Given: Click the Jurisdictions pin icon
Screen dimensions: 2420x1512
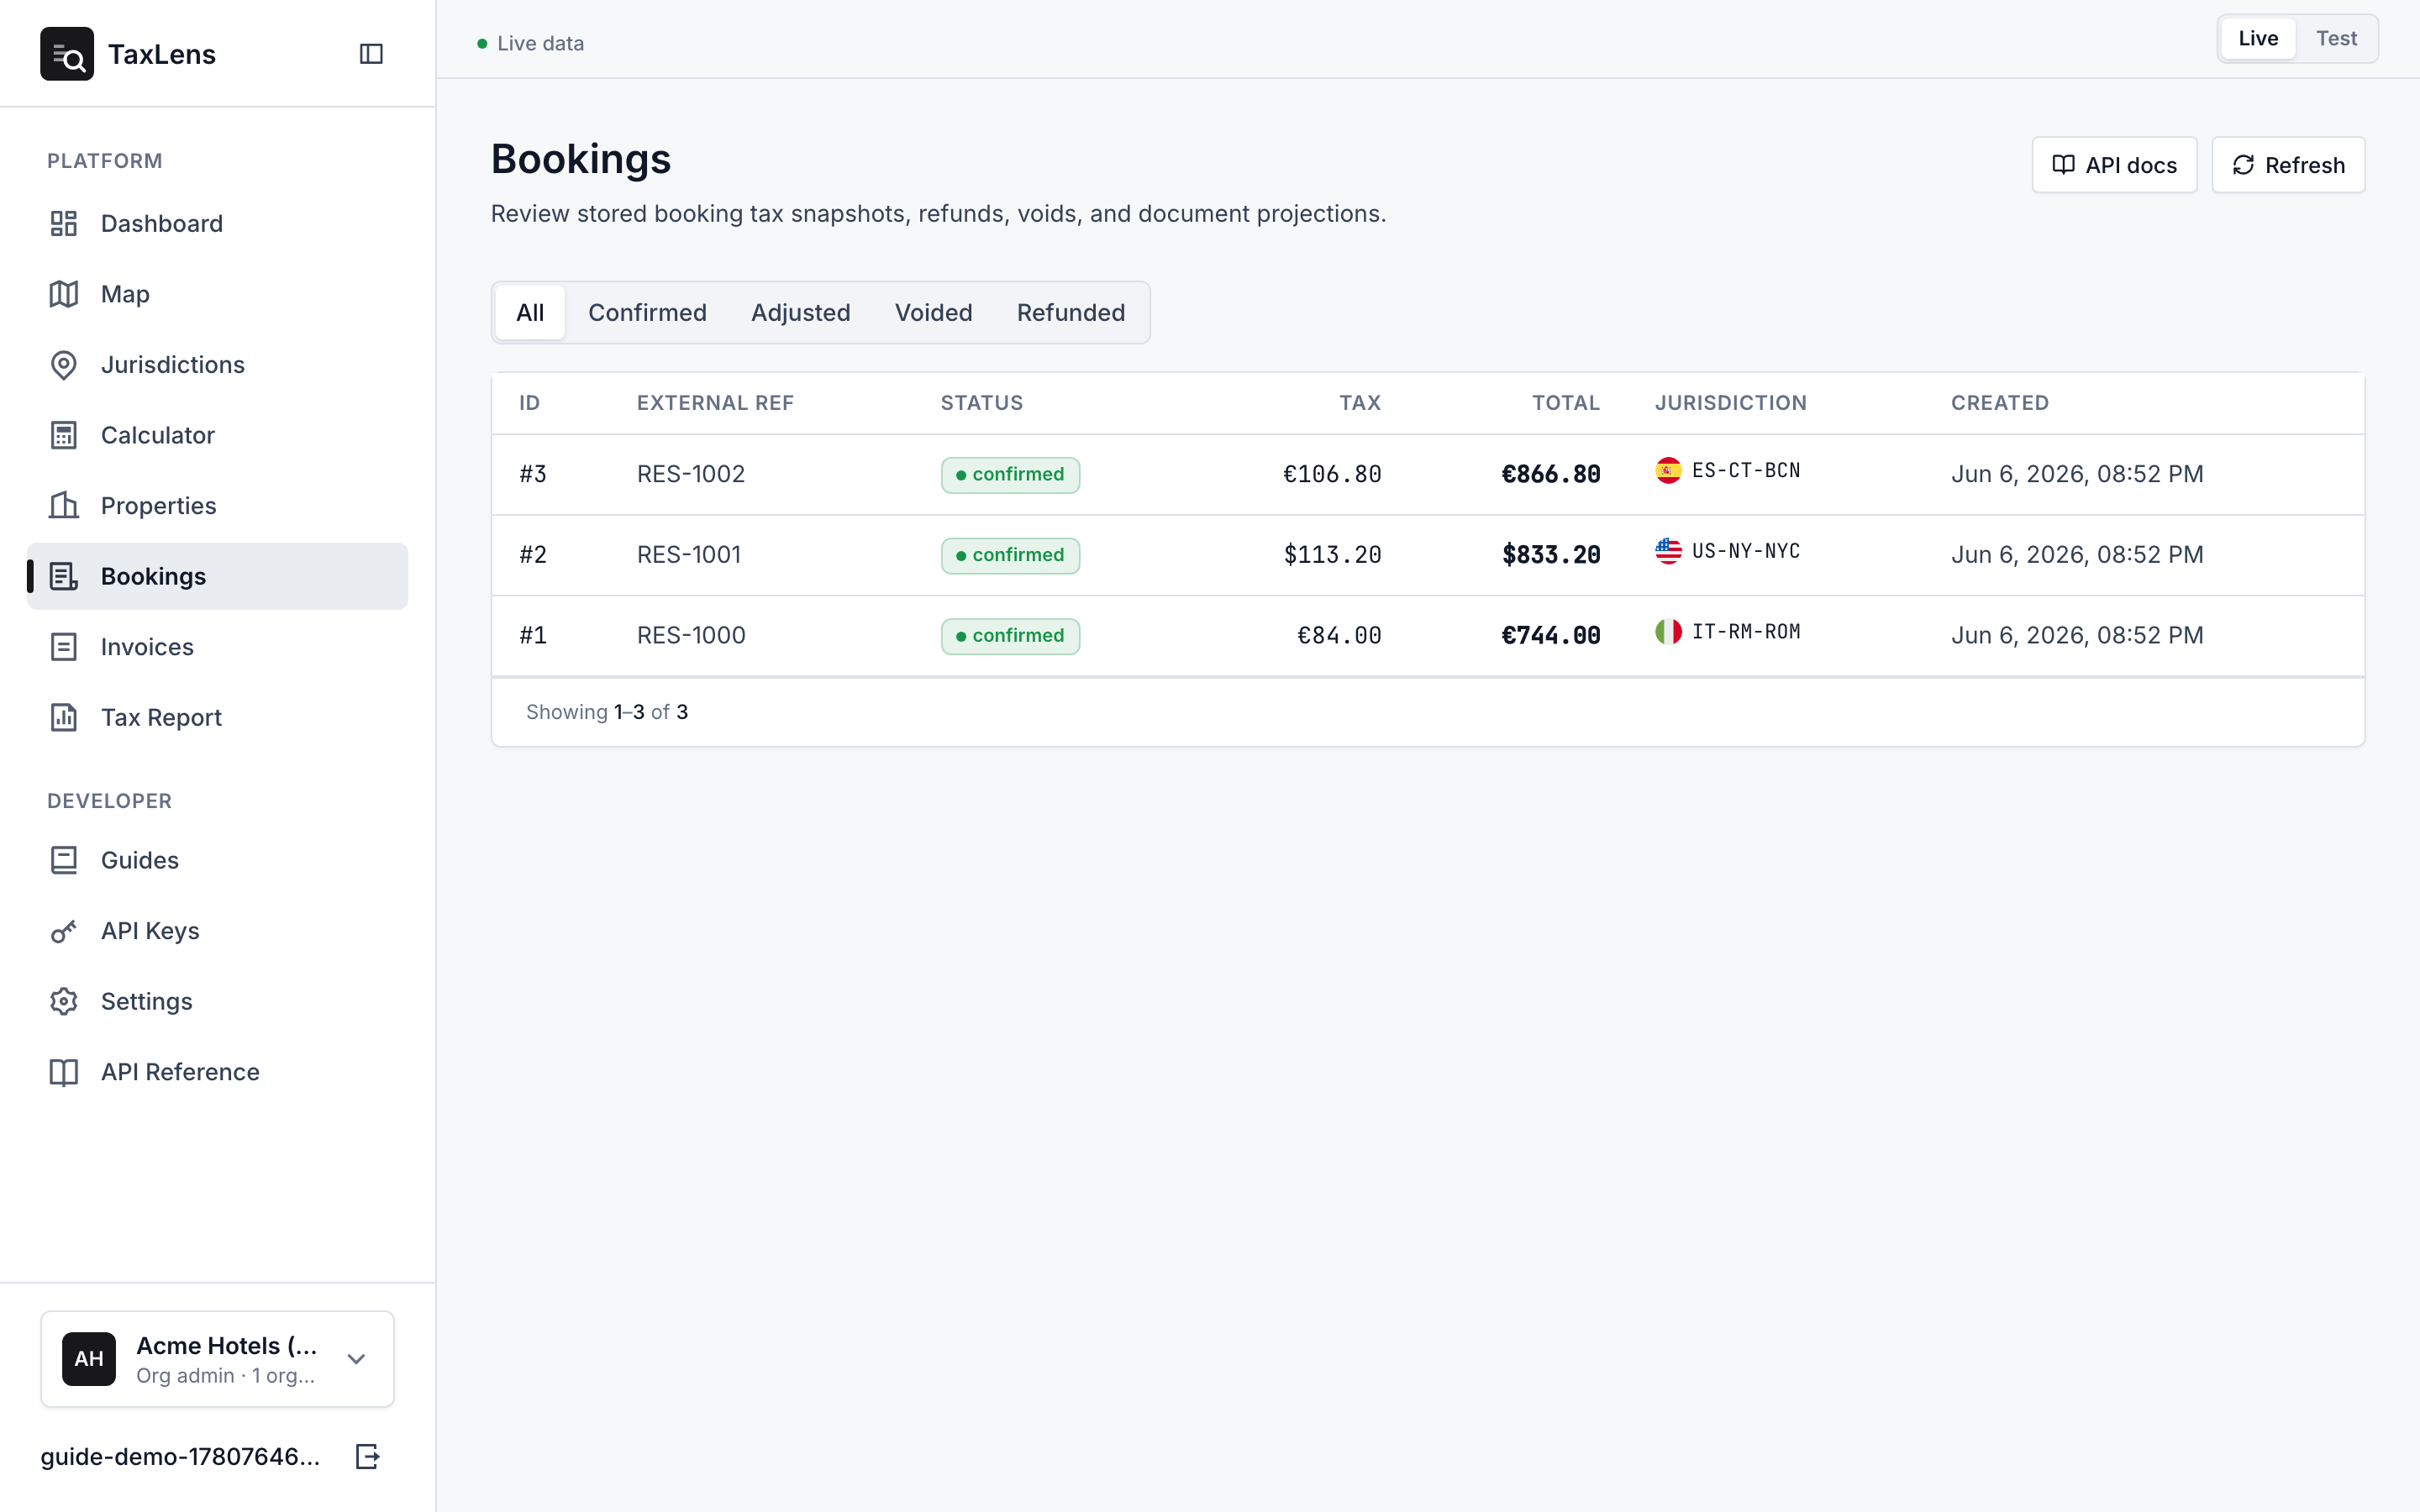Looking at the screenshot, I should [x=64, y=365].
